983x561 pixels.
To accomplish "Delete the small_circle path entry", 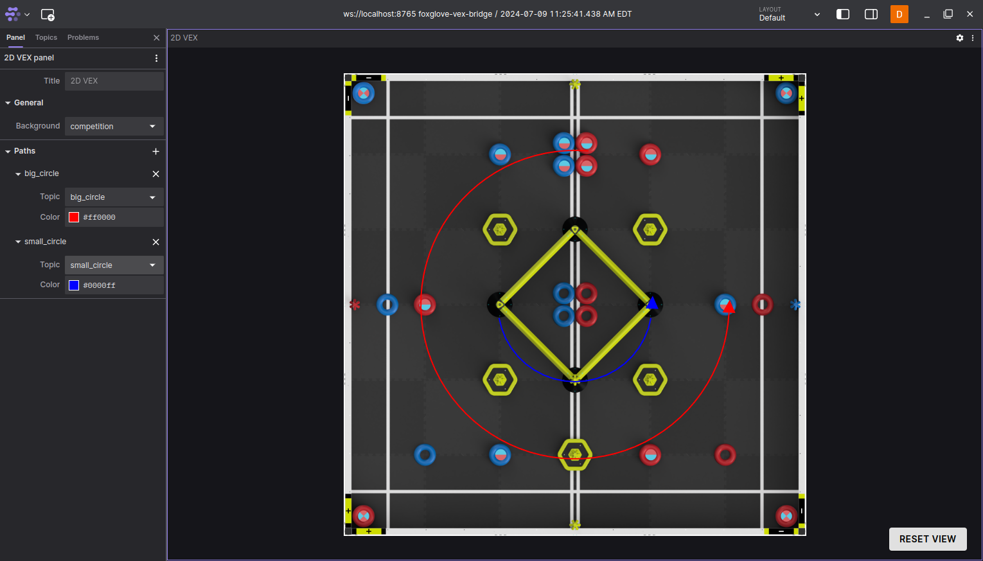I will pos(155,242).
